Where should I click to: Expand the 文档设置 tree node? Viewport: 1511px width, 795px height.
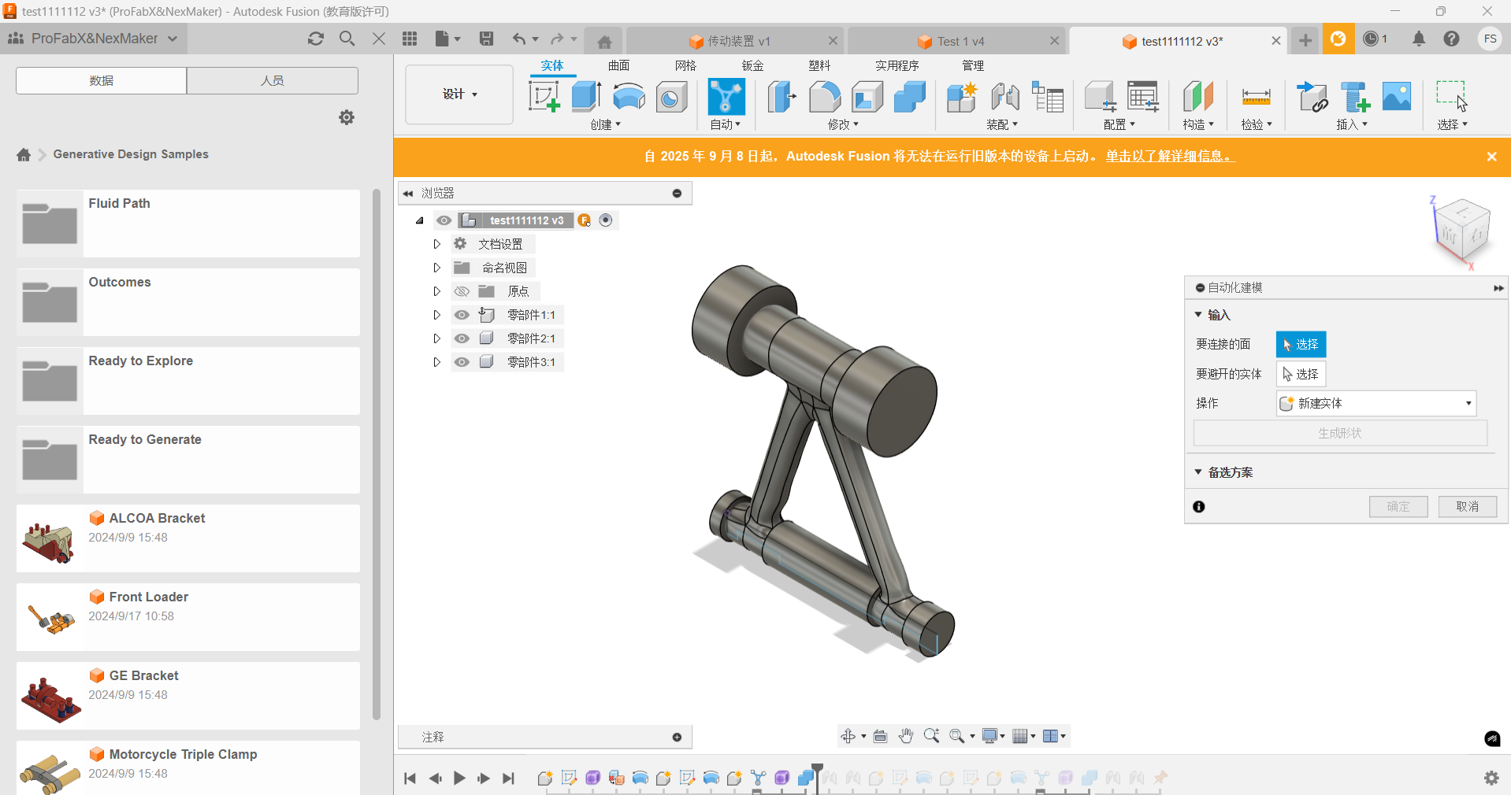[436, 244]
